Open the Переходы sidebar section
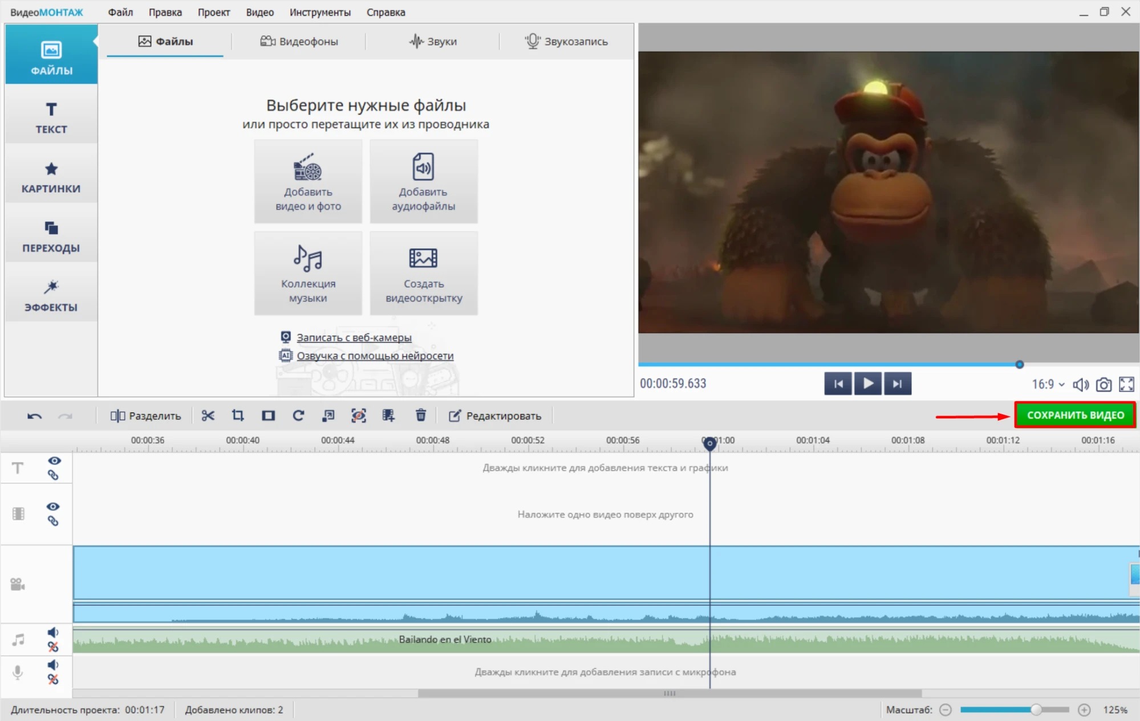Image resolution: width=1140 pixels, height=721 pixels. coord(51,235)
